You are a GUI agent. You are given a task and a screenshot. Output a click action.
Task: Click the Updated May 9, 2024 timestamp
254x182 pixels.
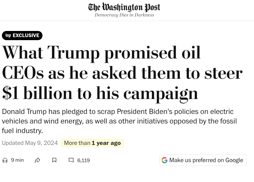30,143
